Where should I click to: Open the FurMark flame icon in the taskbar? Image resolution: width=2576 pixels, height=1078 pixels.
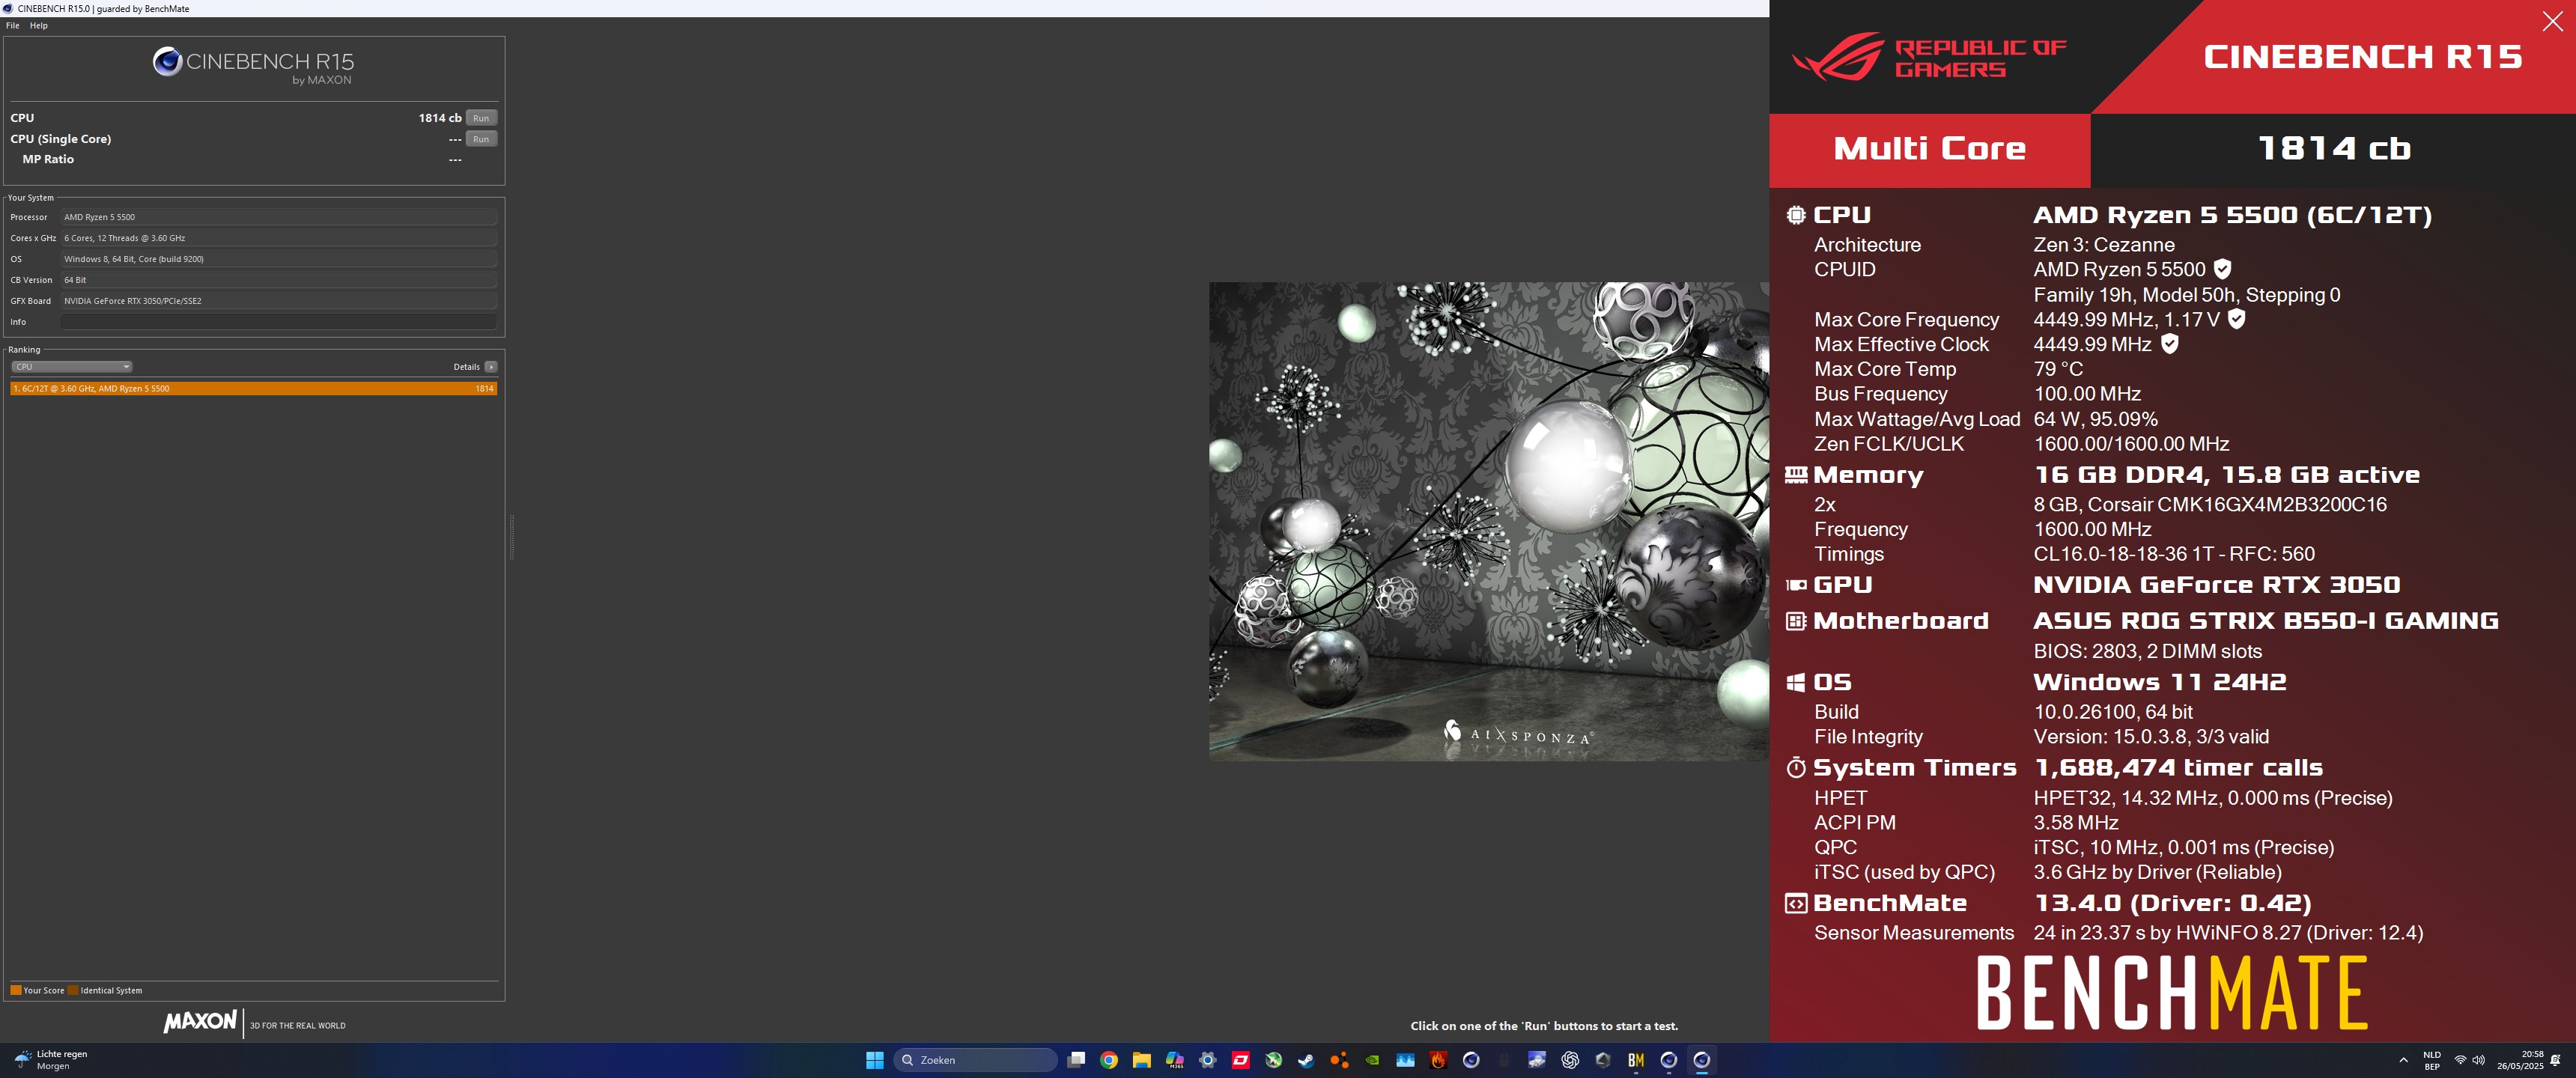[x=1438, y=1060]
